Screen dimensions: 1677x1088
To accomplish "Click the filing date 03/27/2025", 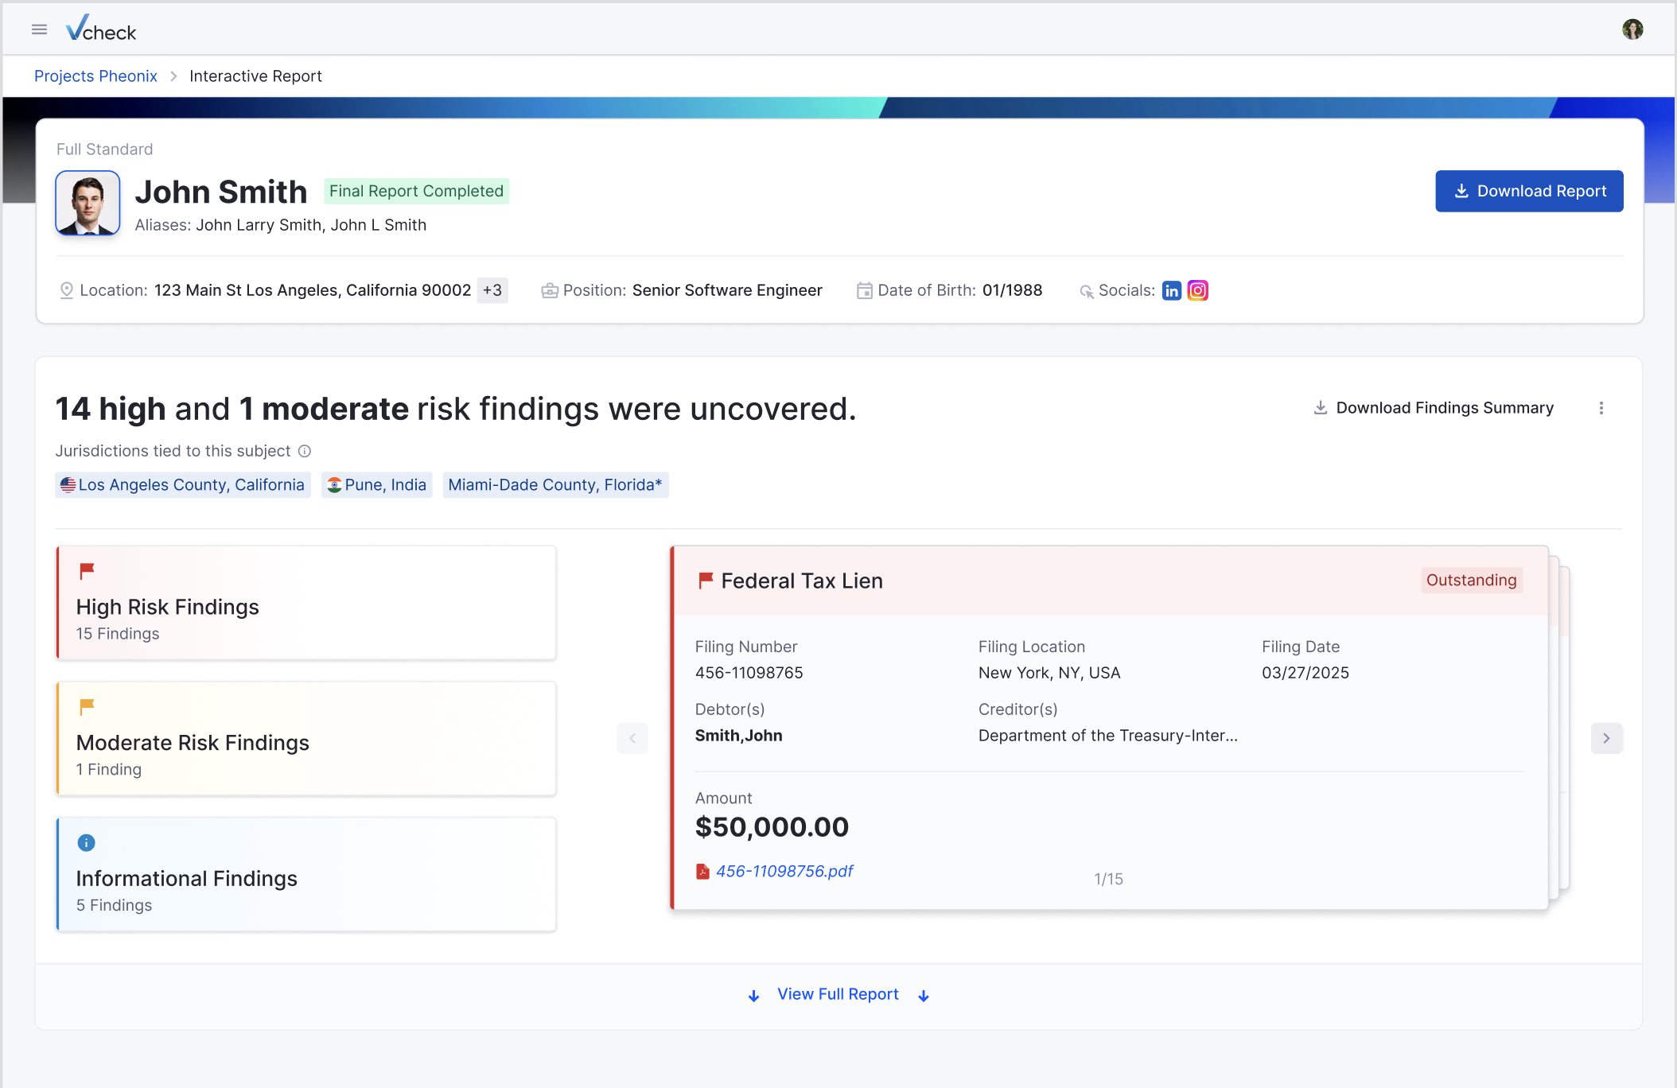I will 1305,673.
